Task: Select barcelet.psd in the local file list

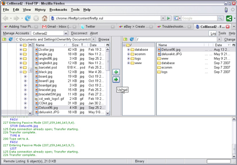Action: (x=70, y=68)
